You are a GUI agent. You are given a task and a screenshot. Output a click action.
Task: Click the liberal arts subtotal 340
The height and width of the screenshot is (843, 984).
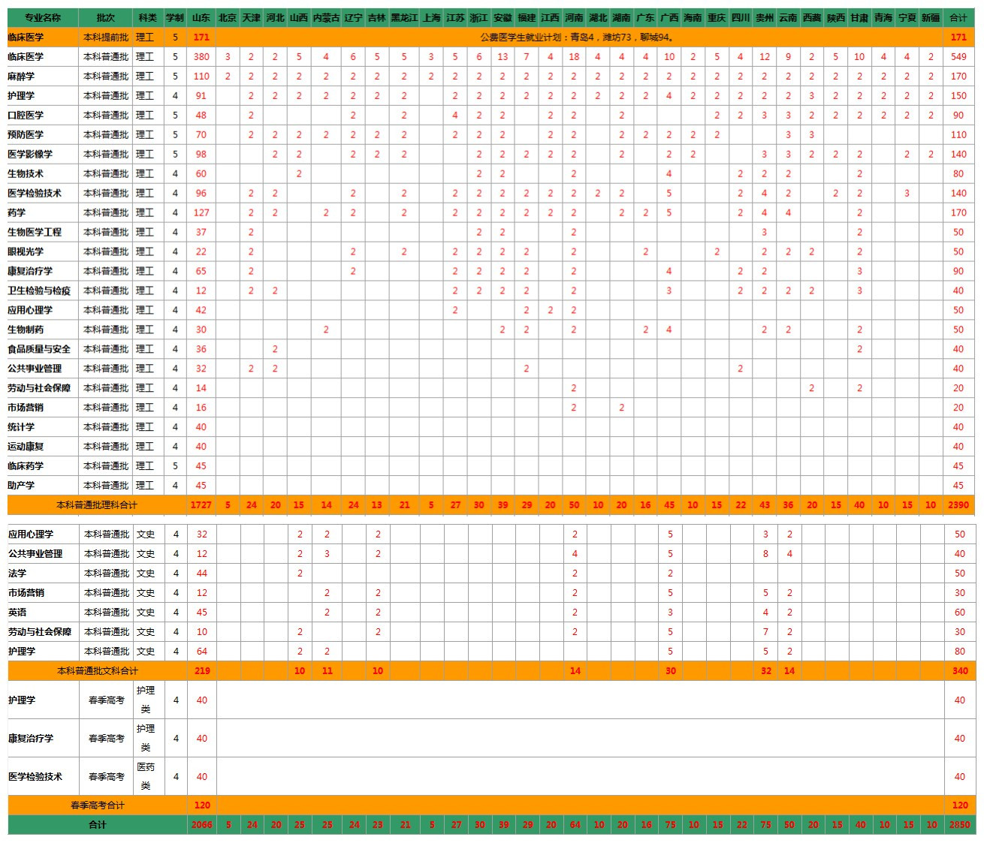960,671
